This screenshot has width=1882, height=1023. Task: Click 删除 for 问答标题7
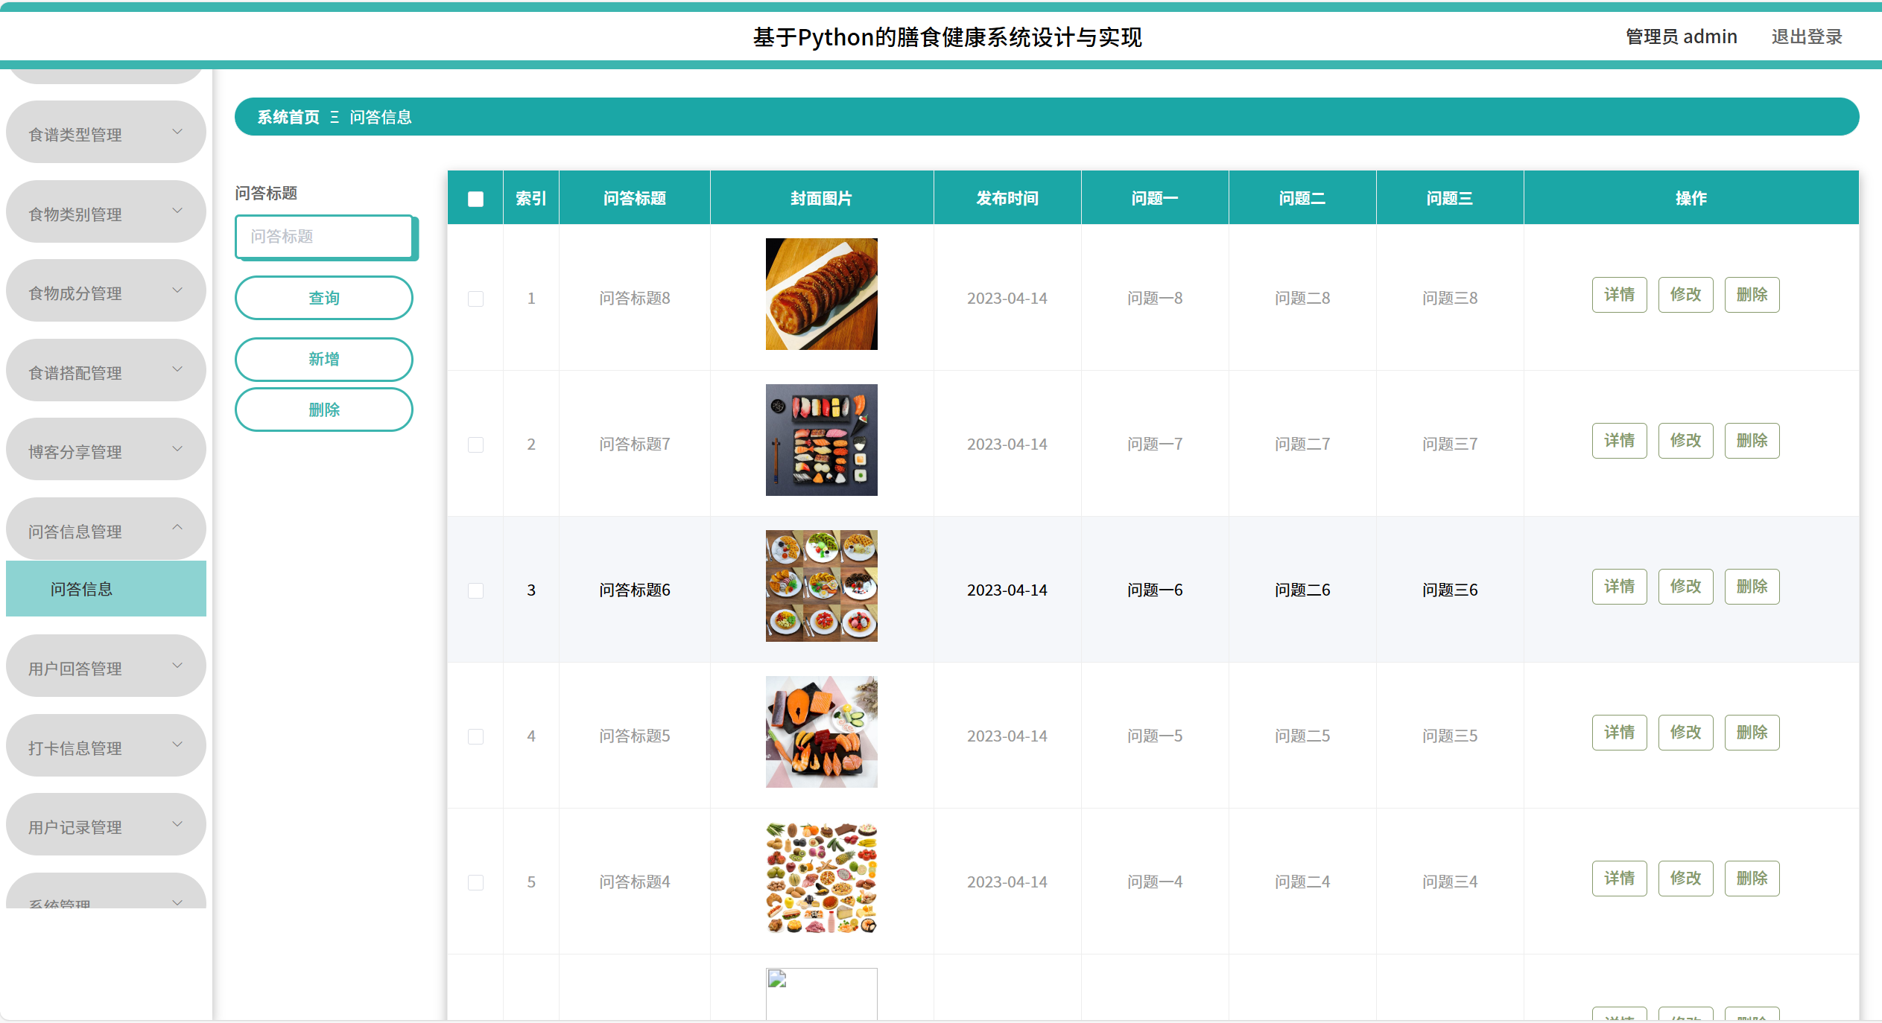[x=1752, y=440]
